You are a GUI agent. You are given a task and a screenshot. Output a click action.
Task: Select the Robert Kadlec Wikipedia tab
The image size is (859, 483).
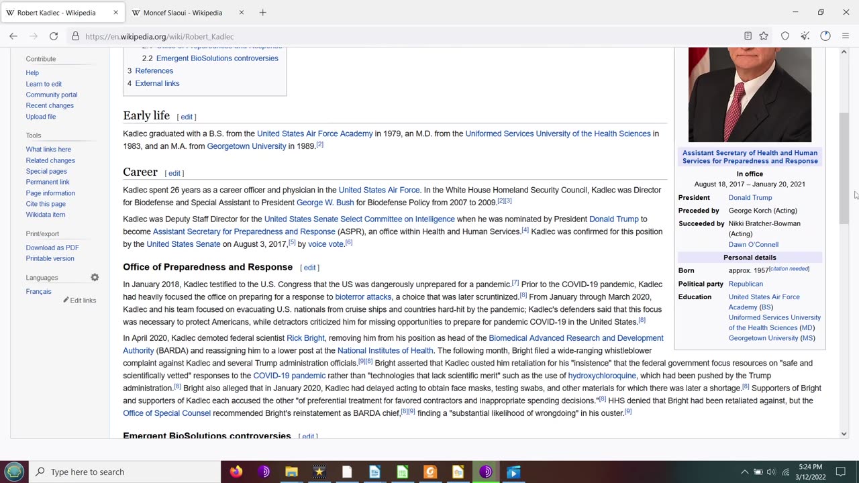(x=56, y=13)
